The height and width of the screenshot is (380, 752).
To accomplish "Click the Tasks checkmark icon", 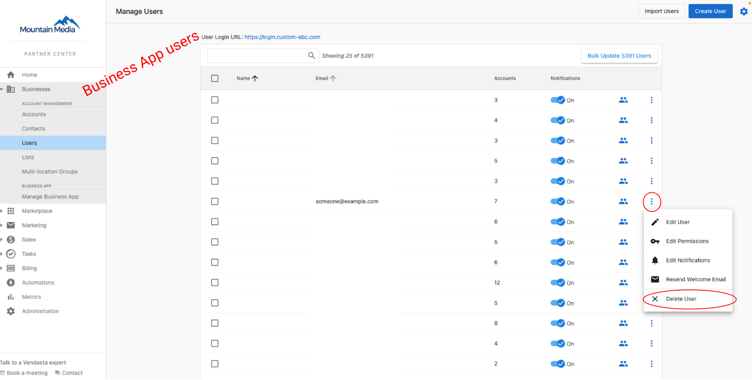I will tap(11, 254).
